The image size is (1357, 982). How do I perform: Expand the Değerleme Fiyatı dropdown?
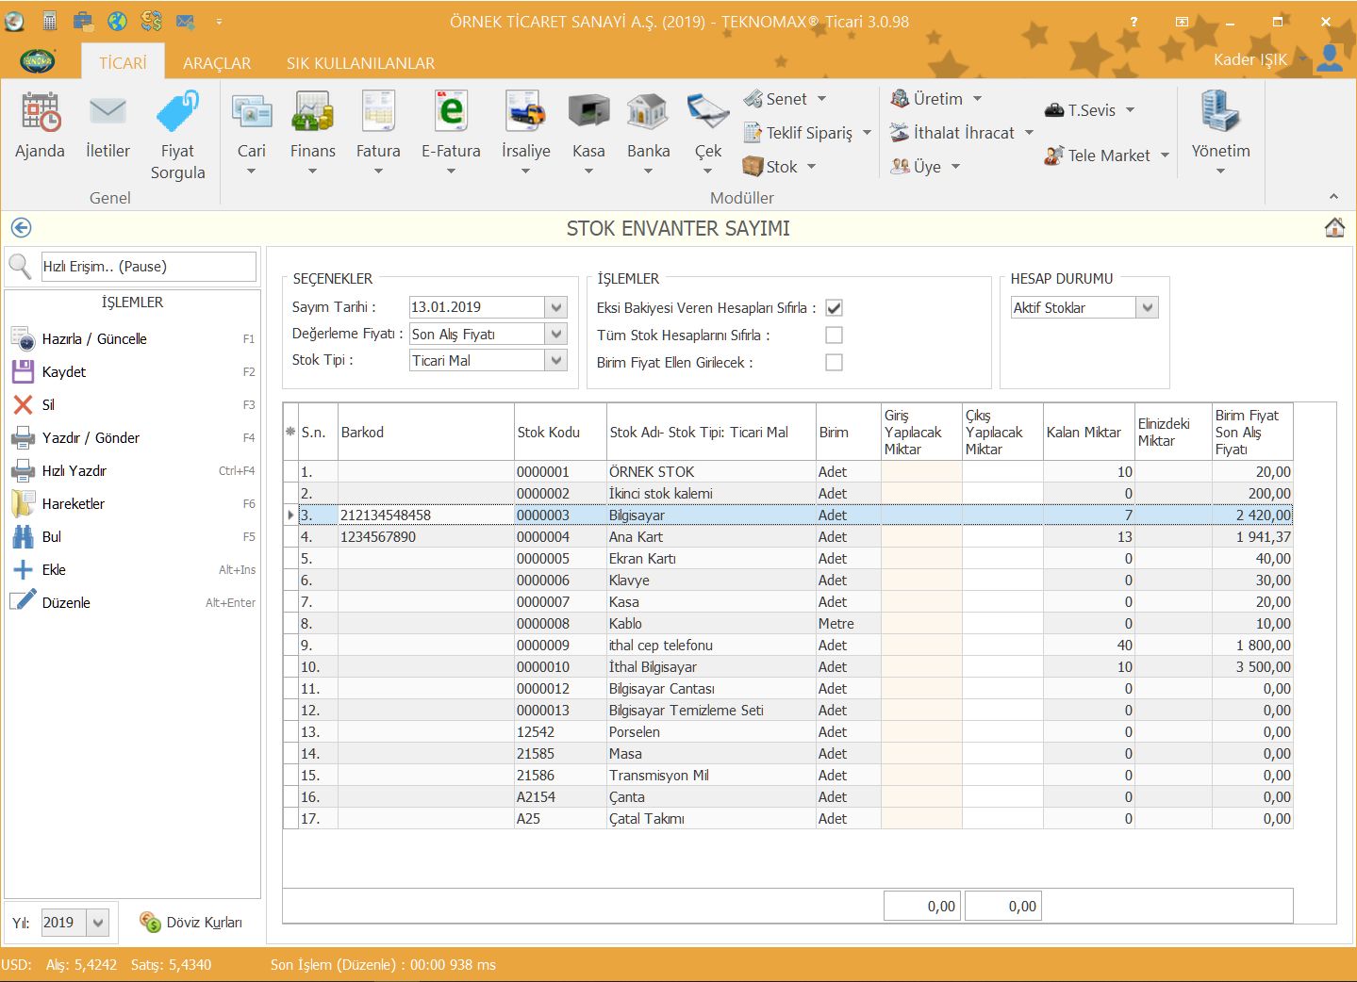pyautogui.click(x=556, y=335)
